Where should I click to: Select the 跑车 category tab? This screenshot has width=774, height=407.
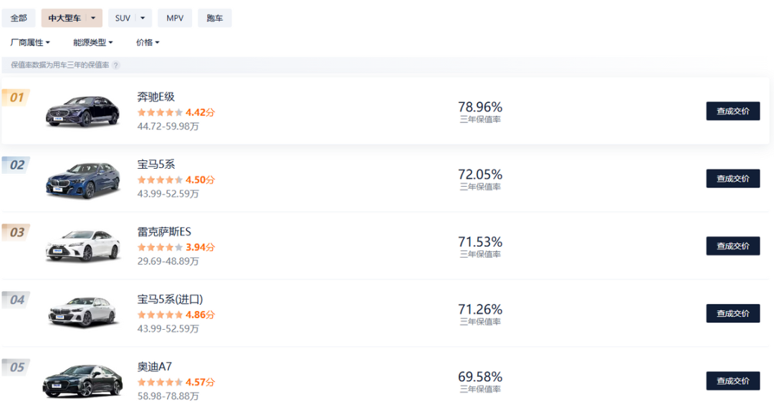click(x=214, y=18)
